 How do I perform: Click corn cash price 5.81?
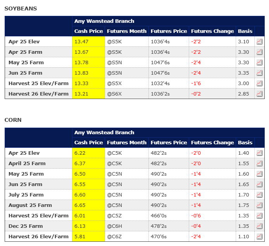click(80, 236)
